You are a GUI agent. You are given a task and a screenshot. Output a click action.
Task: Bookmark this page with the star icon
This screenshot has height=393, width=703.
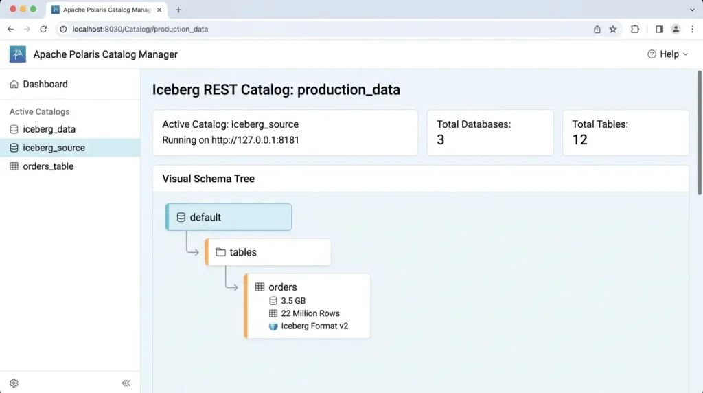[613, 29]
